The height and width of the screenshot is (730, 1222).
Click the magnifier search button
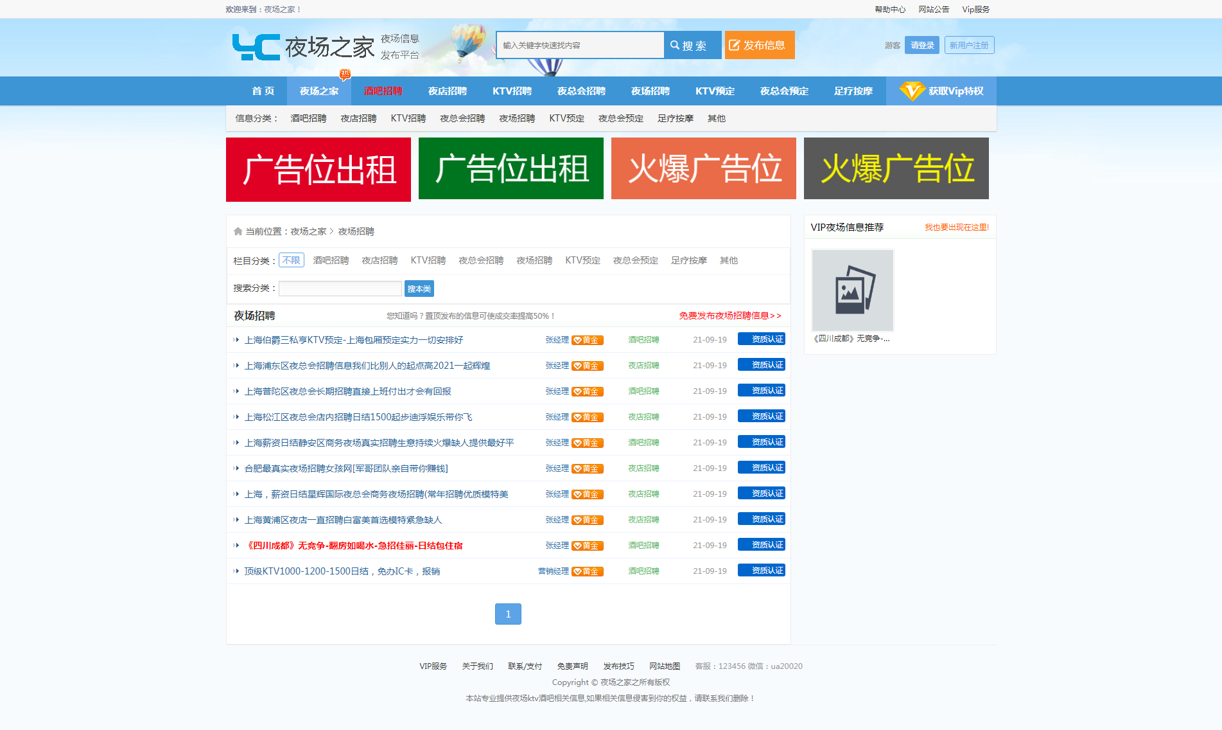pyautogui.click(x=692, y=45)
